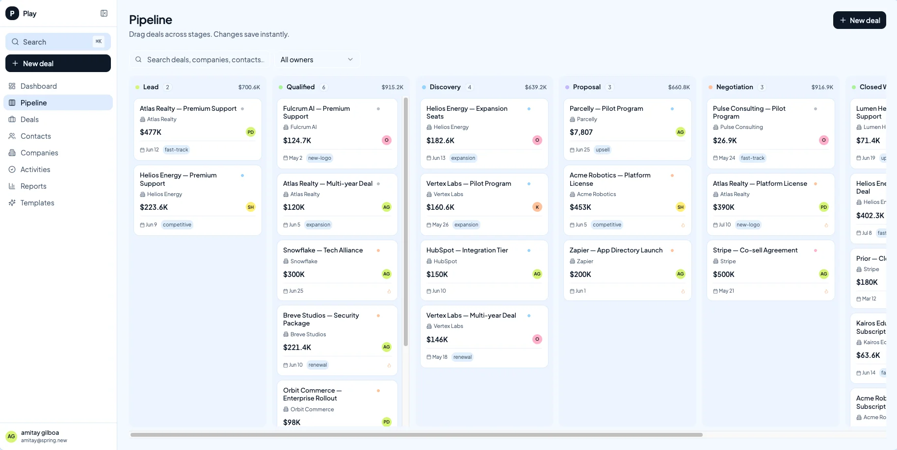Click the flame icon on Breve Studios card
The image size is (897, 450).
coord(389,365)
